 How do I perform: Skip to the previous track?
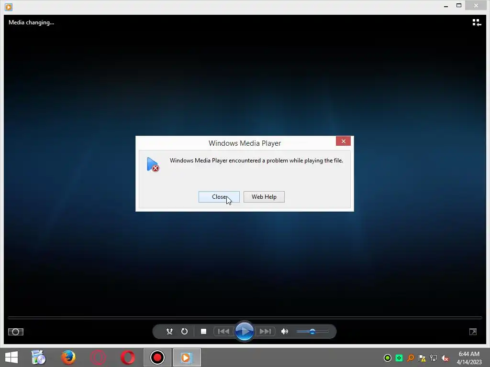coord(223,332)
